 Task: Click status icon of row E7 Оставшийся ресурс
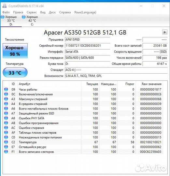[6, 147]
